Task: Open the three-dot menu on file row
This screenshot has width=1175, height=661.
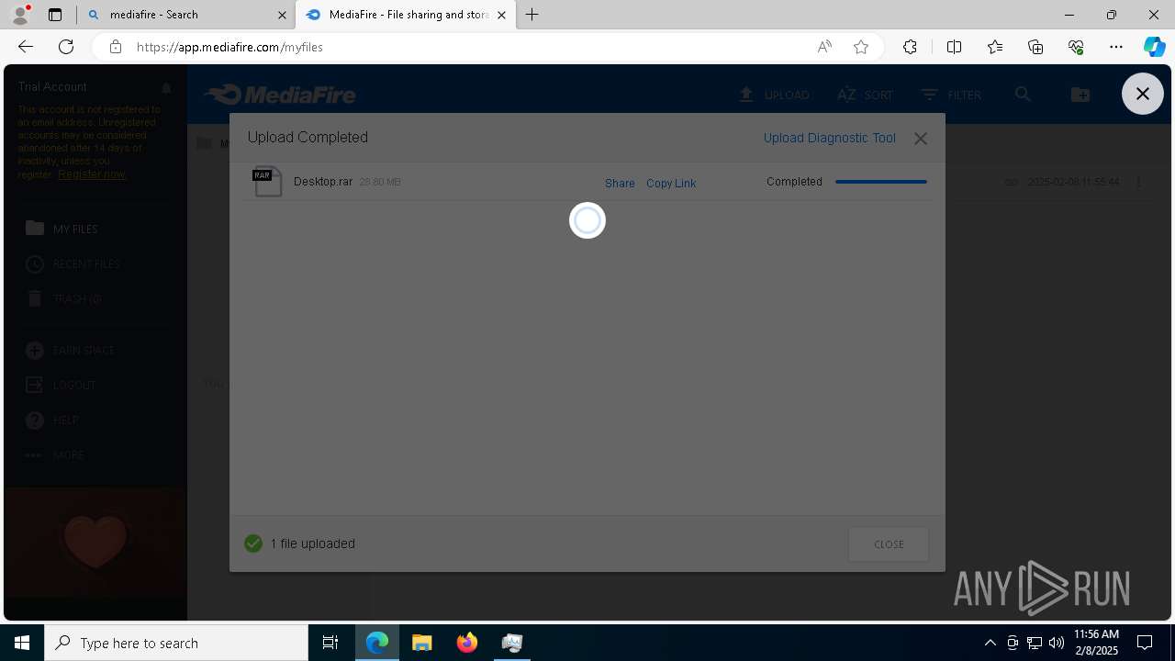Action: click(1138, 182)
